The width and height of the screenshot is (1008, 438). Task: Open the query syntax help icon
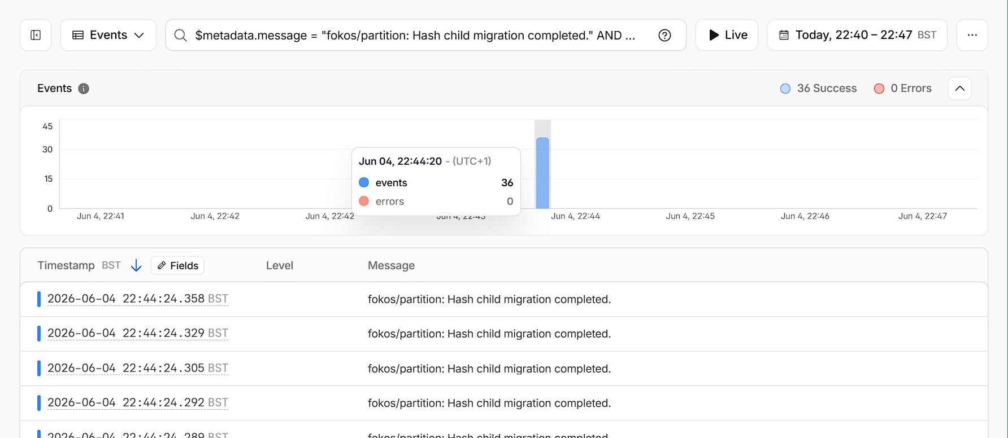tap(664, 35)
